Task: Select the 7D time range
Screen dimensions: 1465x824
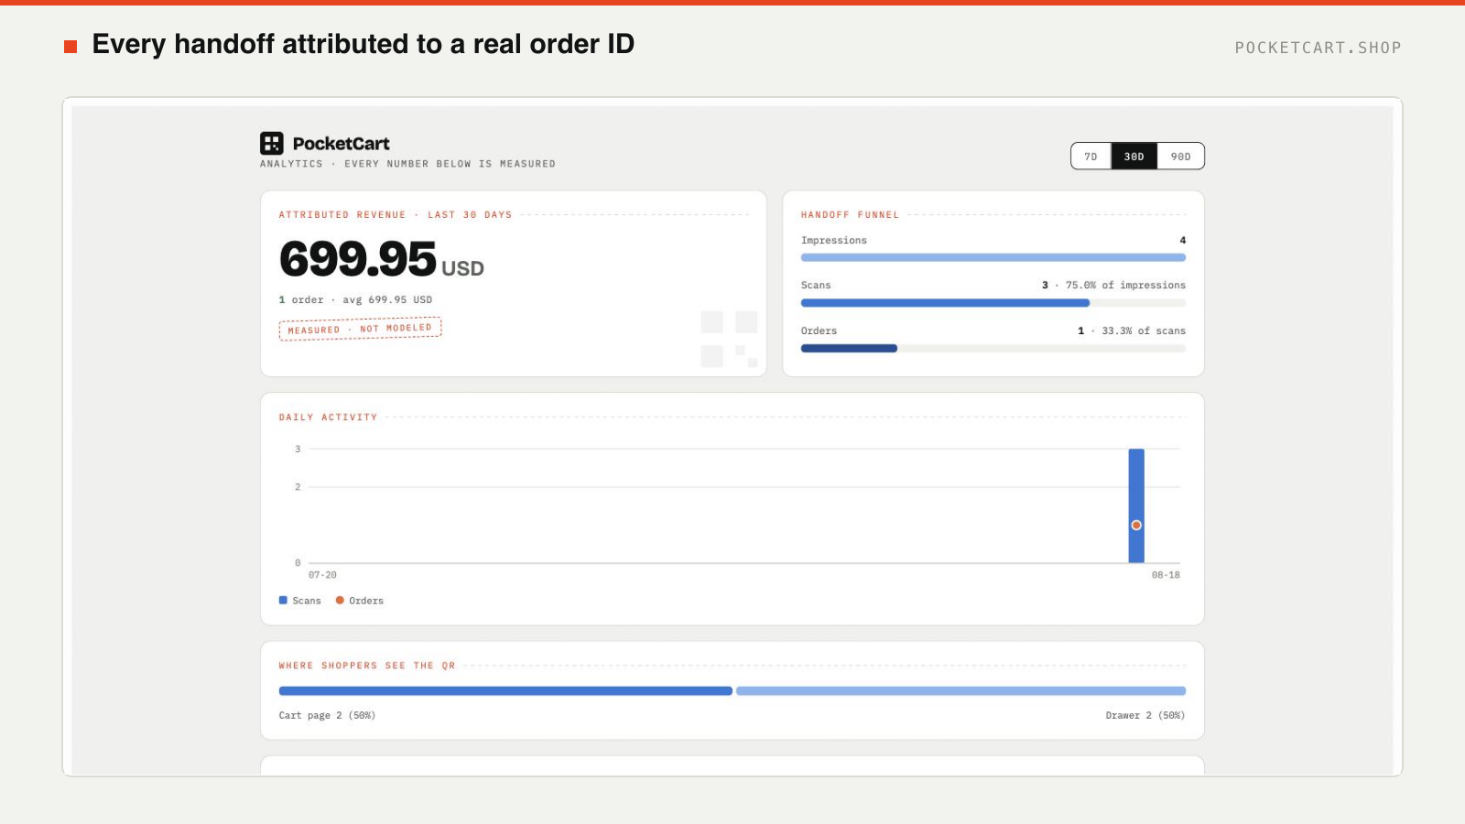Action: pyautogui.click(x=1091, y=157)
